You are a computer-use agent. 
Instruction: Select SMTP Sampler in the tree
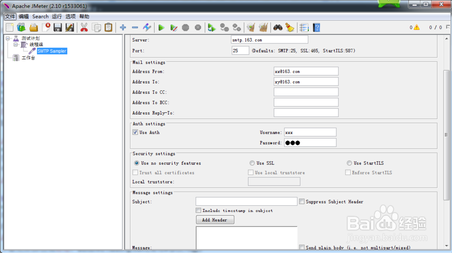tap(52, 51)
